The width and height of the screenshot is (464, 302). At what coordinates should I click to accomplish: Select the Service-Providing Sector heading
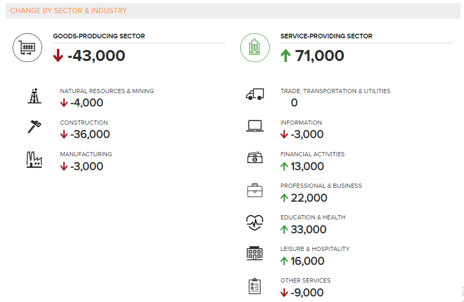[x=326, y=36]
